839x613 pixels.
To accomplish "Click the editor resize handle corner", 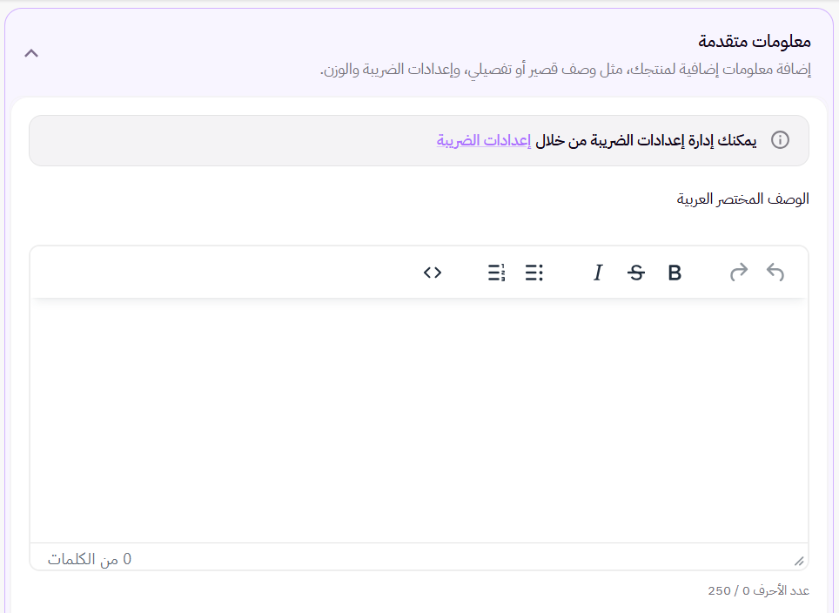I will (x=799, y=561).
